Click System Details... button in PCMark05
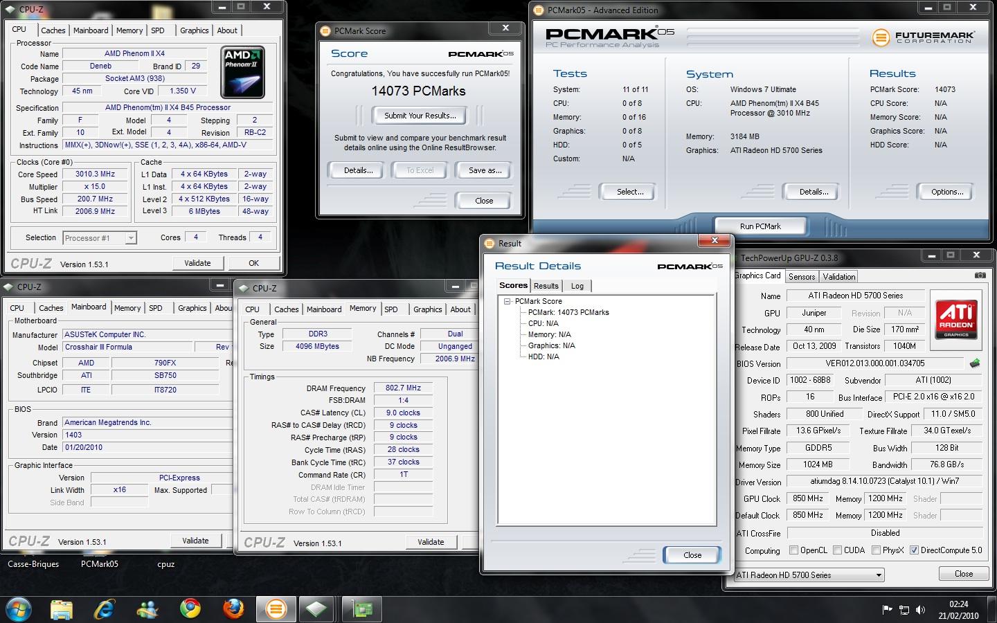Viewport: 997px width, 623px height. tap(814, 192)
